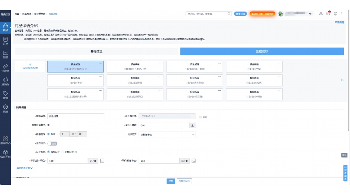Screen dimensions: 350x195
Task: Click the 系统 gear icon in the sidebar
Action: (x=5, y=108)
